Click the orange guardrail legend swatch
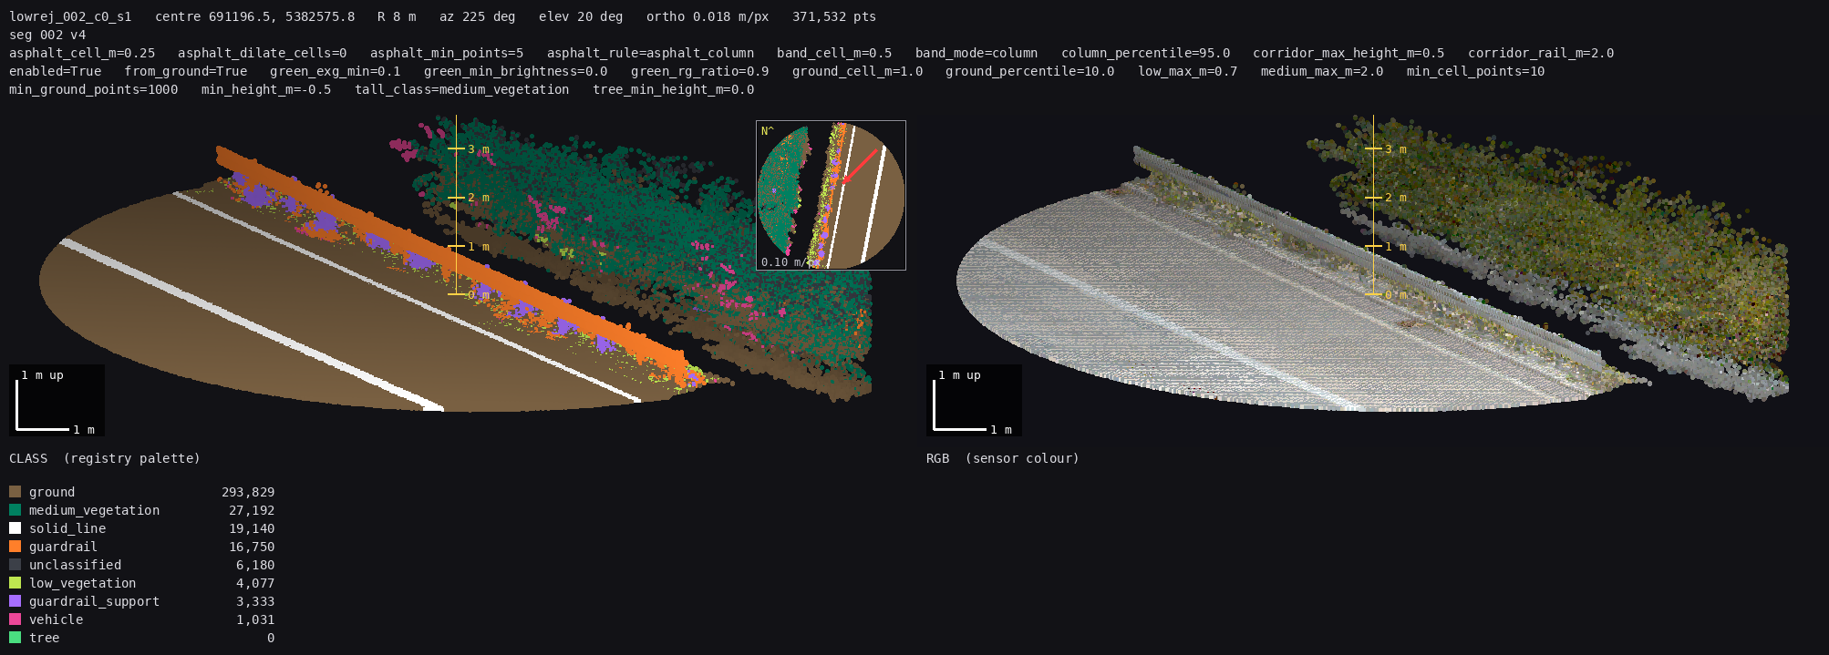The height and width of the screenshot is (655, 1829). coord(15,547)
